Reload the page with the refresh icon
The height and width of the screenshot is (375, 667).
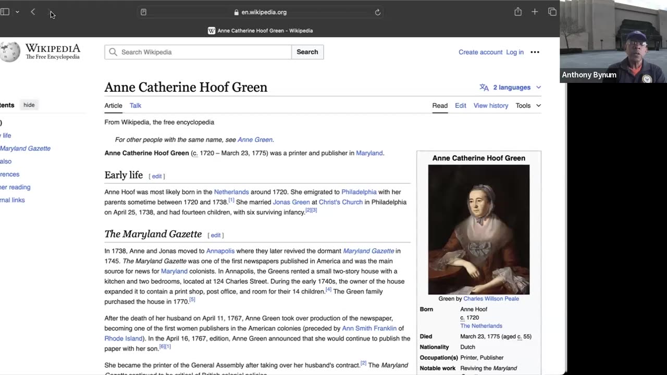point(378,12)
